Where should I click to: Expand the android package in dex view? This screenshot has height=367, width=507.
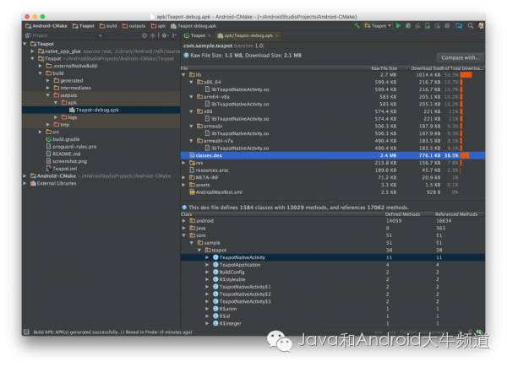click(184, 221)
